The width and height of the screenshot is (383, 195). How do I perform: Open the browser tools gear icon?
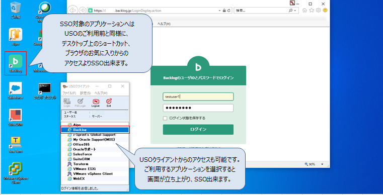(318, 10)
